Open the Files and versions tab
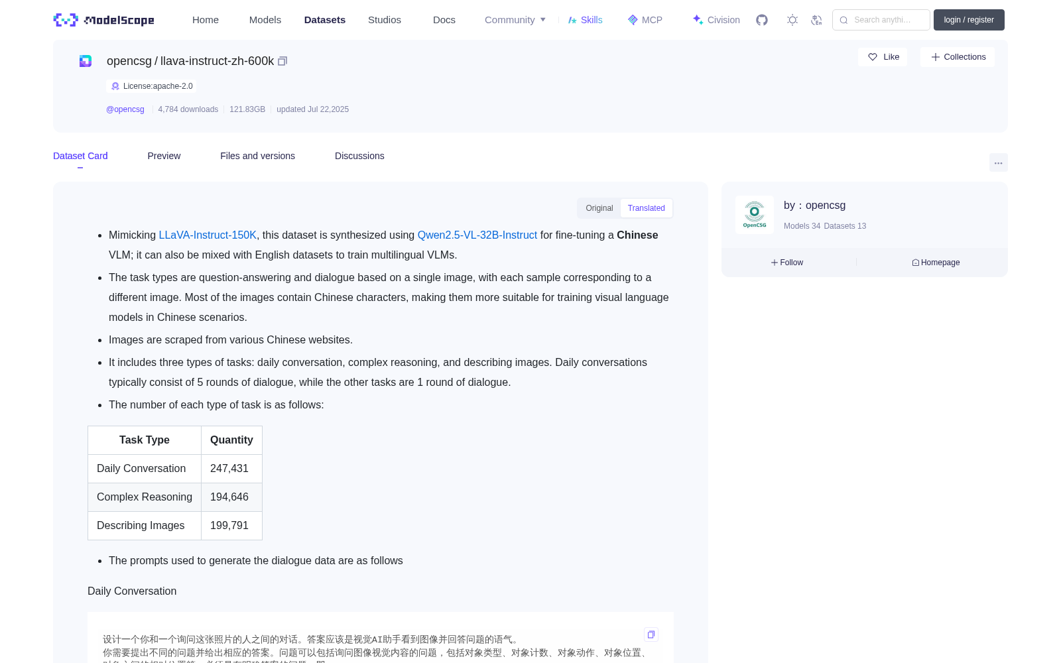Image resolution: width=1061 pixels, height=663 pixels. tap(257, 156)
